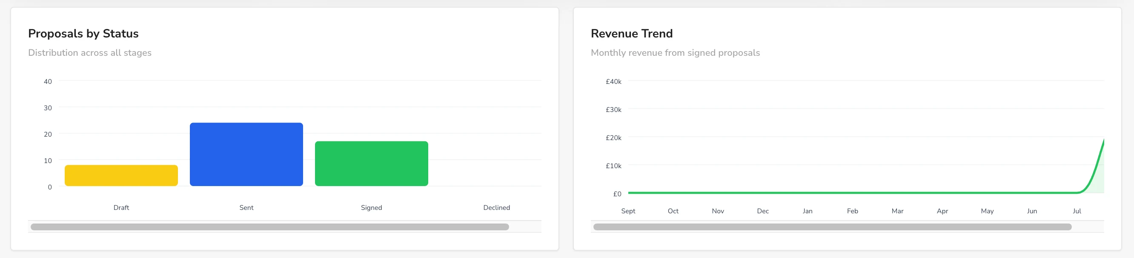Click the 'Nov' month label
Image resolution: width=1134 pixels, height=258 pixels.
(718, 211)
